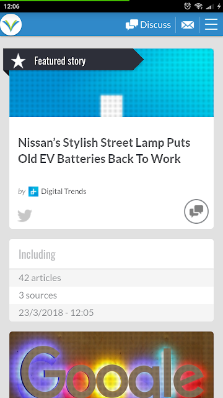The image size is (223, 398).
Task: Select the 3 sources row
Action: coord(111,295)
